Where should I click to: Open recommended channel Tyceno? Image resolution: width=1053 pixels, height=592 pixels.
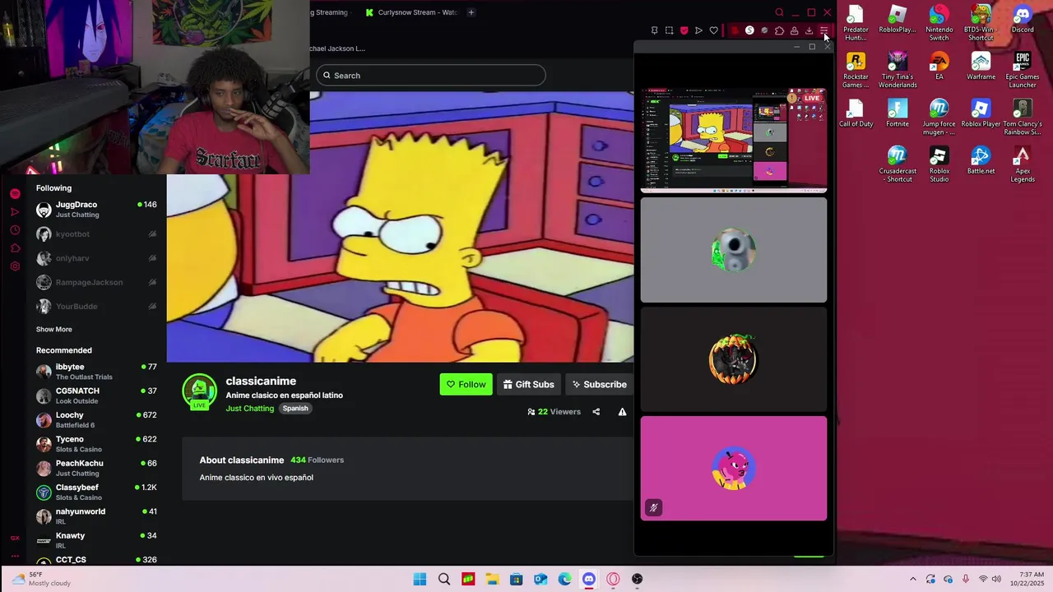[97, 444]
